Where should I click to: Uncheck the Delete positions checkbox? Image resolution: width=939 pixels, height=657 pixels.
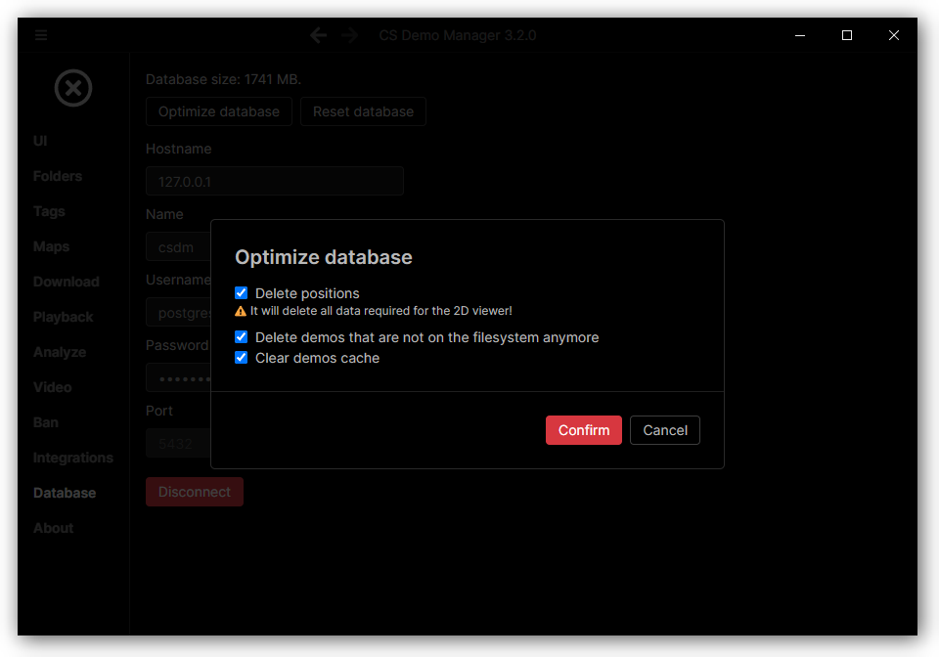tap(241, 292)
